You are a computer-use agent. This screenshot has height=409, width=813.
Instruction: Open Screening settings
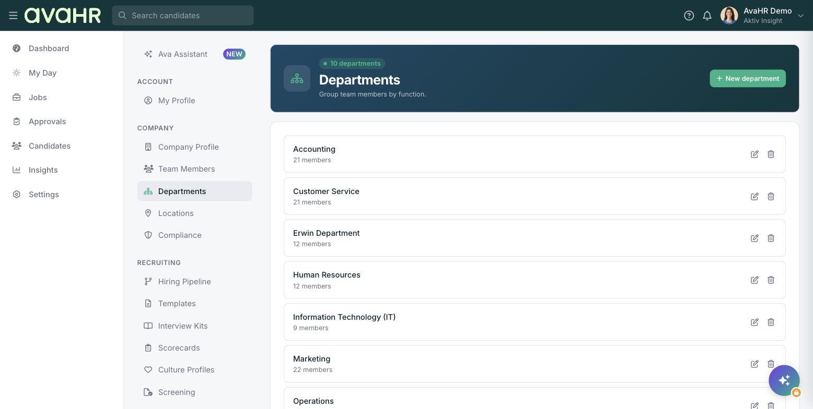194,392
